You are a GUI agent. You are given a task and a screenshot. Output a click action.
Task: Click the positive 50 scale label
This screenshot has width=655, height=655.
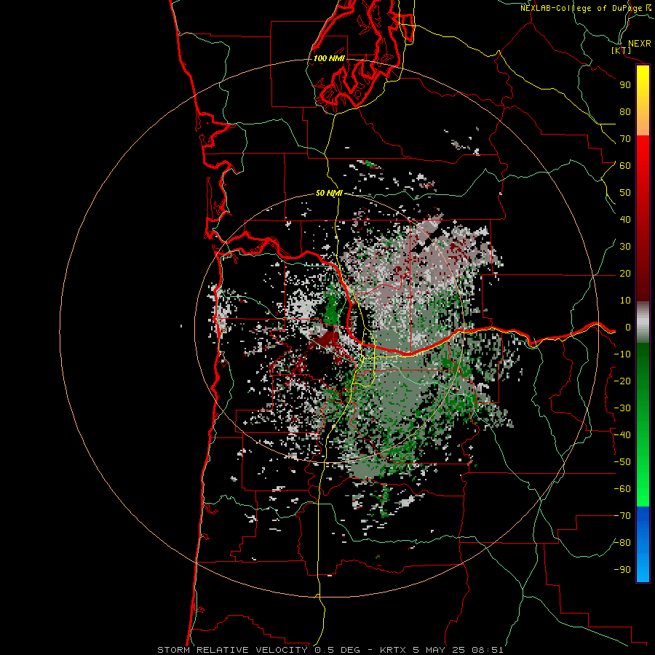tap(625, 193)
